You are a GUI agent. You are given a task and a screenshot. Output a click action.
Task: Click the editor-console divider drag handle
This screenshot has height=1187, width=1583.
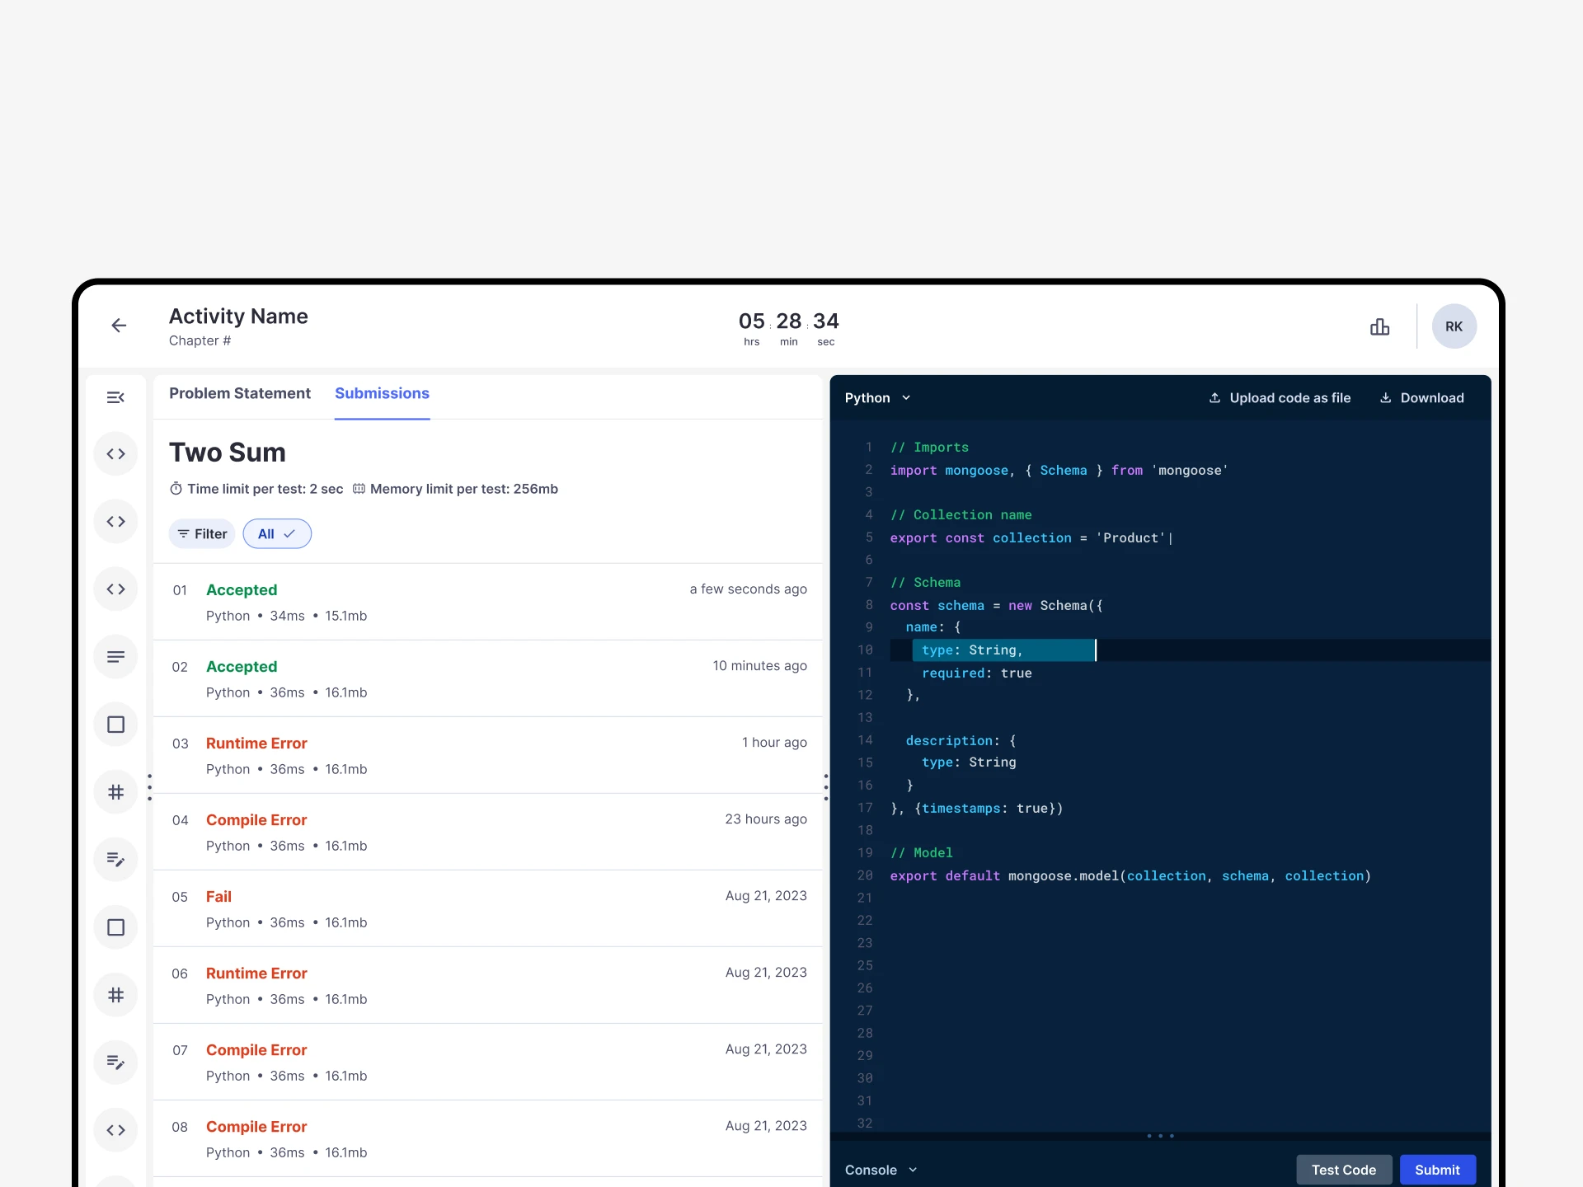[1160, 1136]
